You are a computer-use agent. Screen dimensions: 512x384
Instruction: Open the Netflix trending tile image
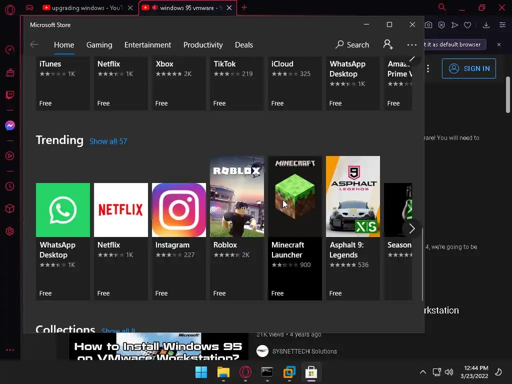[x=121, y=210]
